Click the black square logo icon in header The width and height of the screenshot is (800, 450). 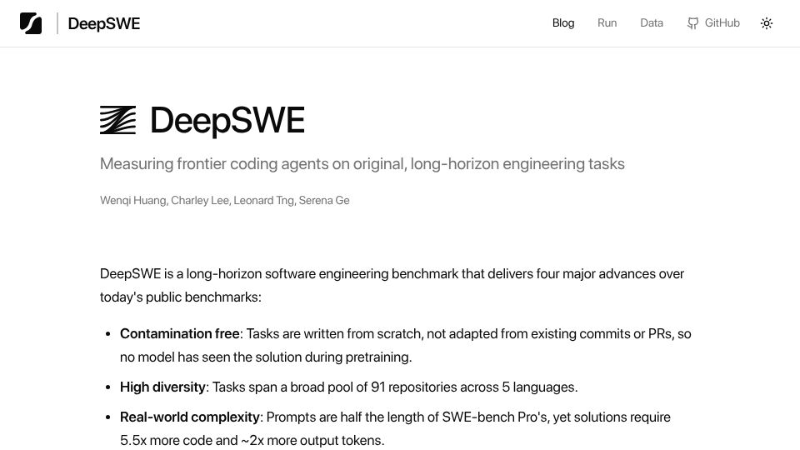click(31, 23)
